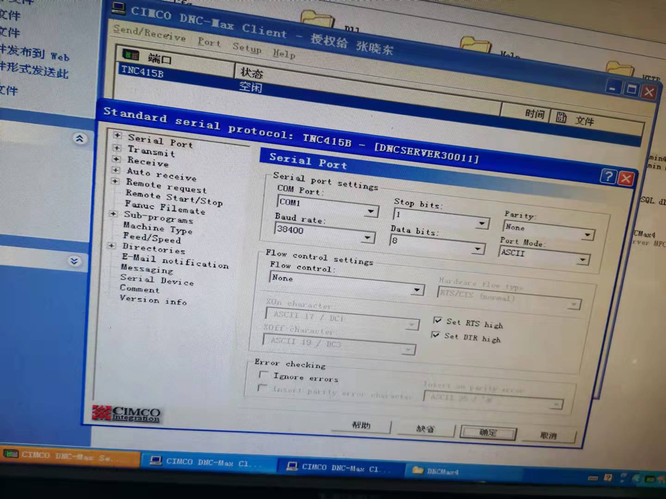Open the Parity dropdown
This screenshot has width=666, height=499.
tap(587, 235)
